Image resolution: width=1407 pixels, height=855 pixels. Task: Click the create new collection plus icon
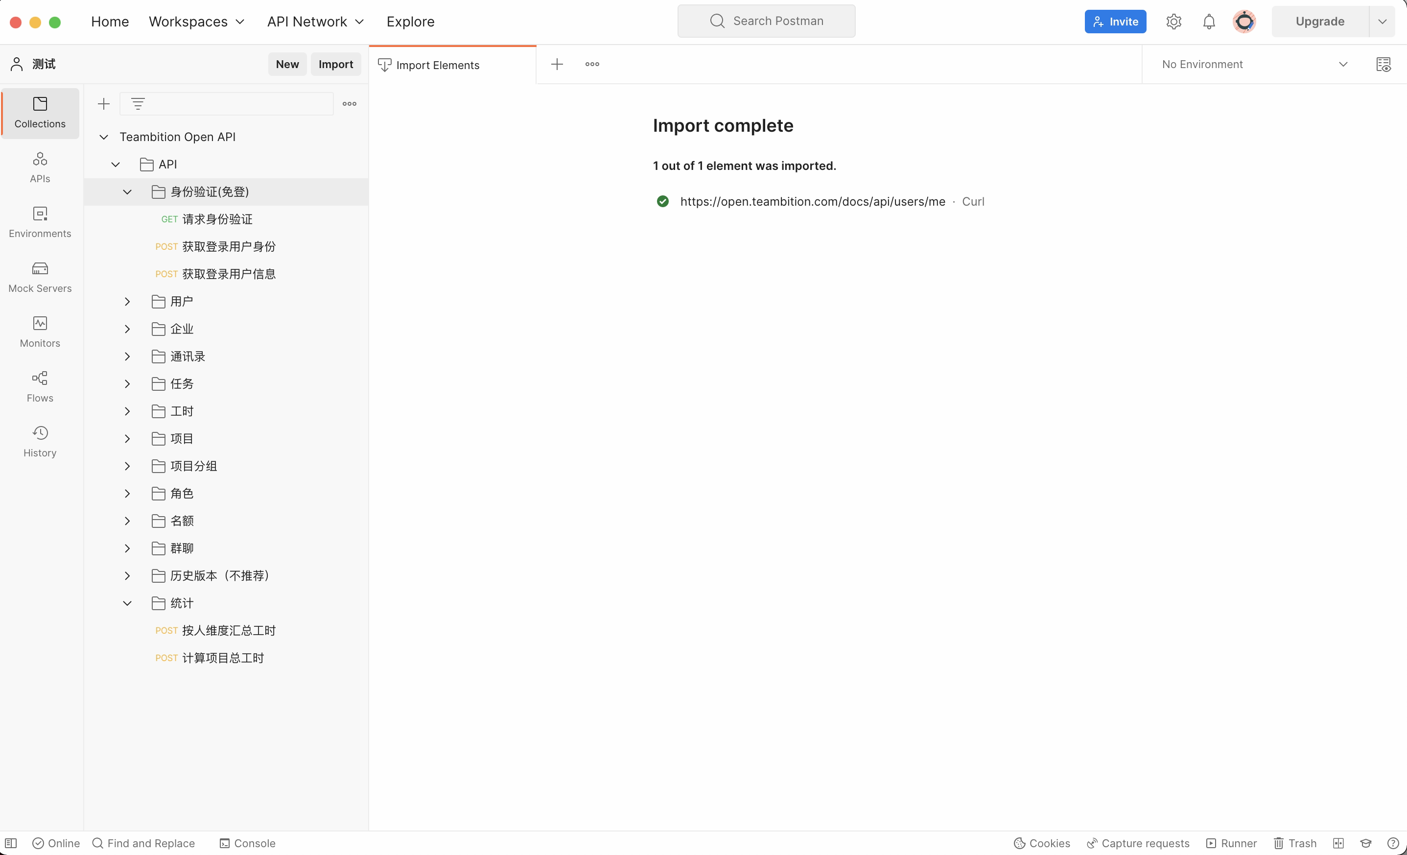(103, 104)
